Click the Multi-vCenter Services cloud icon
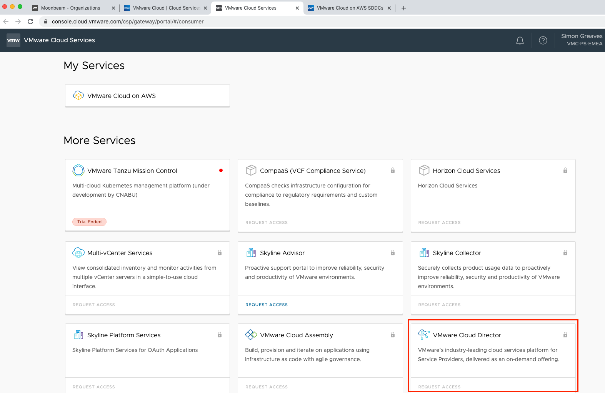This screenshot has height=393, width=605. 78,253
